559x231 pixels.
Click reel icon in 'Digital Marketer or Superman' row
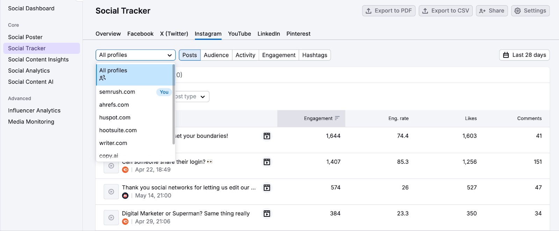[x=267, y=214]
